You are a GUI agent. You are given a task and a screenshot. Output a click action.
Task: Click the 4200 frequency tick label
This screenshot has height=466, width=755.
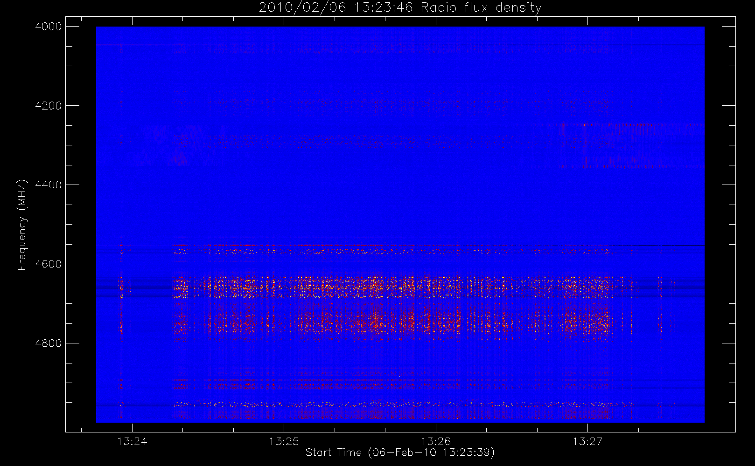49,106
